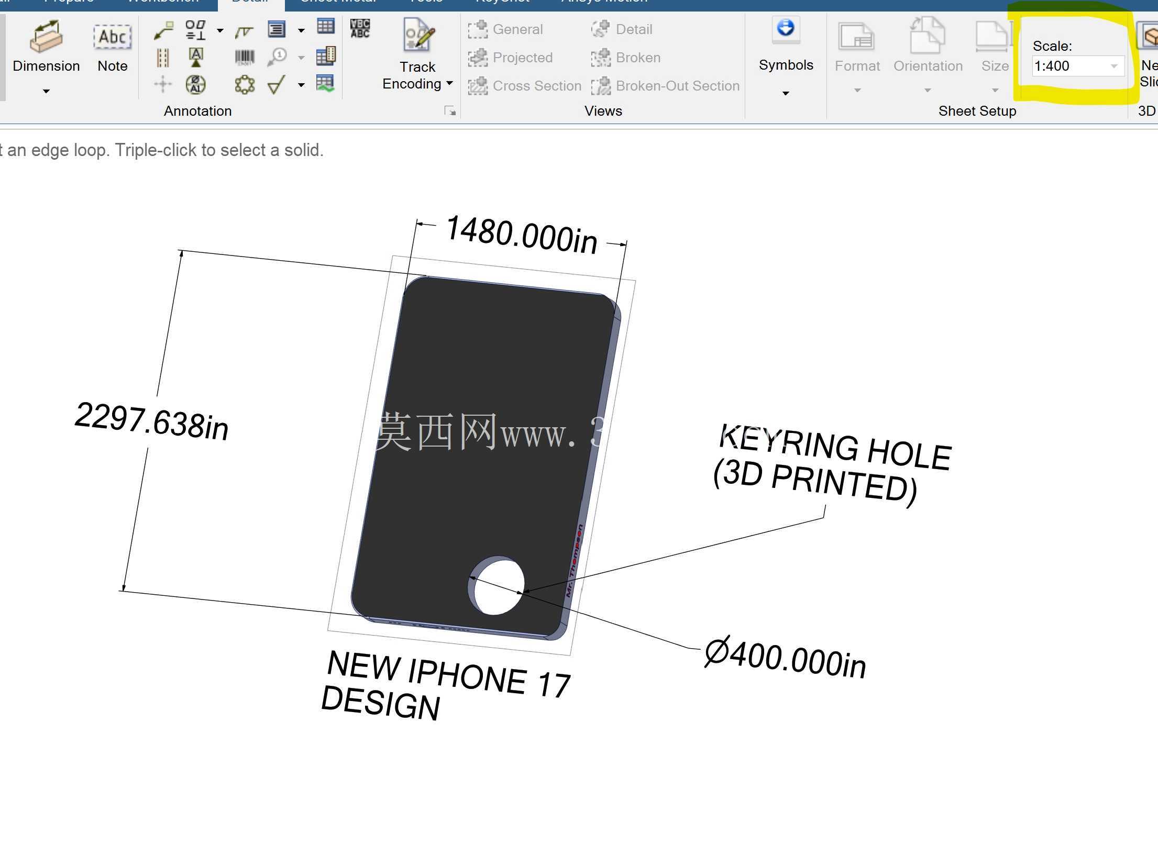The height and width of the screenshot is (867, 1158).
Task: Click the Detail view button
Action: [622, 29]
